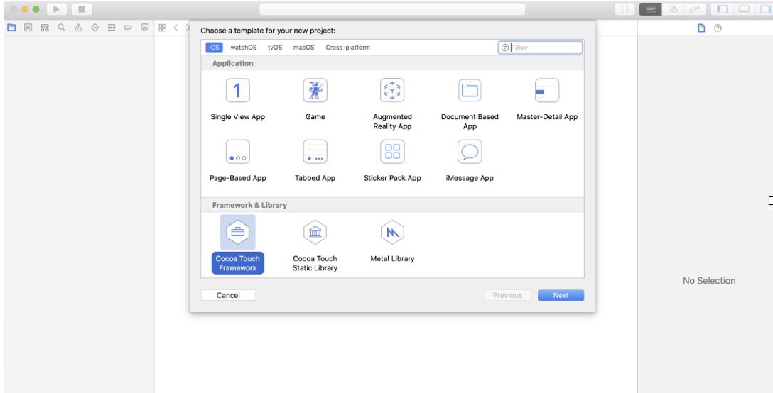773x393 pixels.
Task: Open the Debug navigator icon
Action: click(x=112, y=28)
